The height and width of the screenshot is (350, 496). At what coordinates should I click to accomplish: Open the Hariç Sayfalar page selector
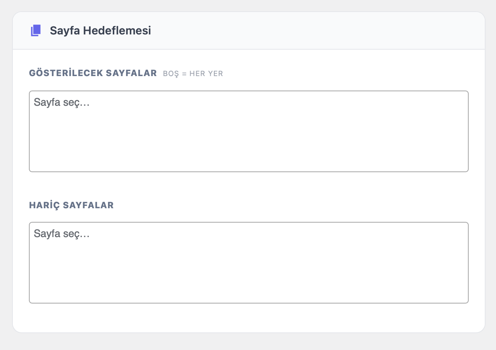coord(248,263)
